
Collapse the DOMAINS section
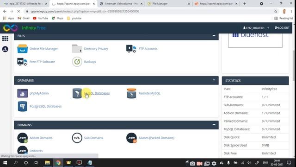pos(214,125)
